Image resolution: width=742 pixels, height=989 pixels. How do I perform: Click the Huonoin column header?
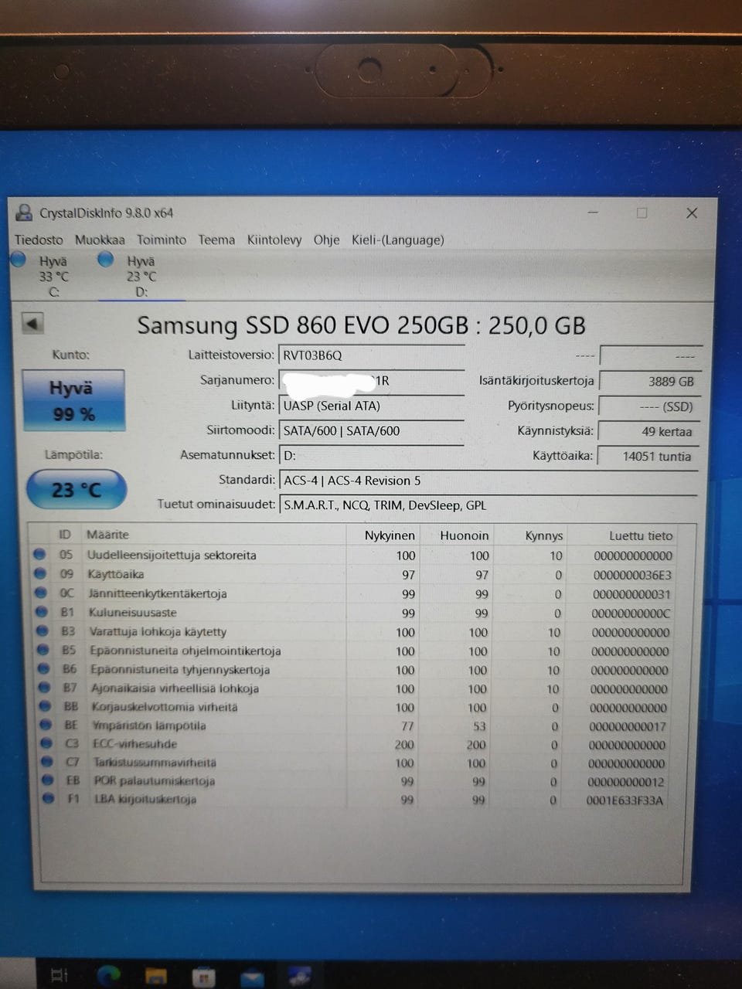pyautogui.click(x=464, y=535)
